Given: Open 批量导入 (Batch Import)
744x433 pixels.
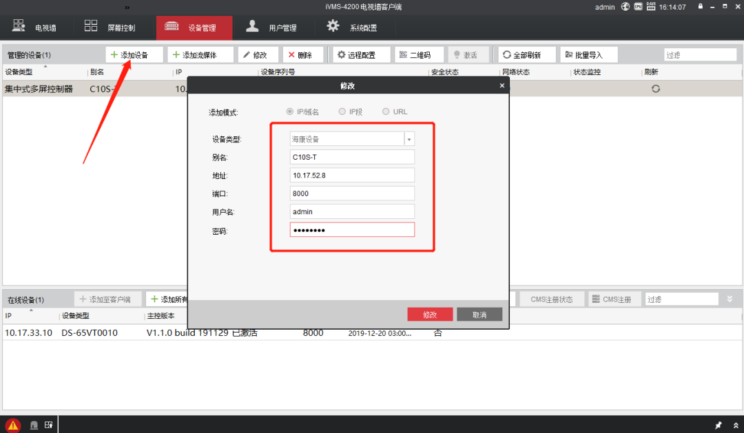Looking at the screenshot, I should click(x=588, y=54).
